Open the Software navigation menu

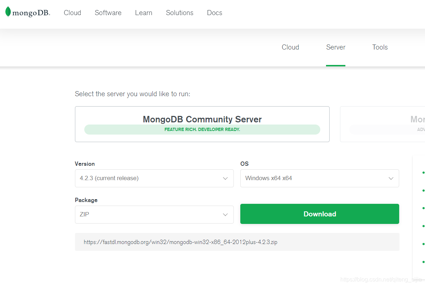(108, 13)
